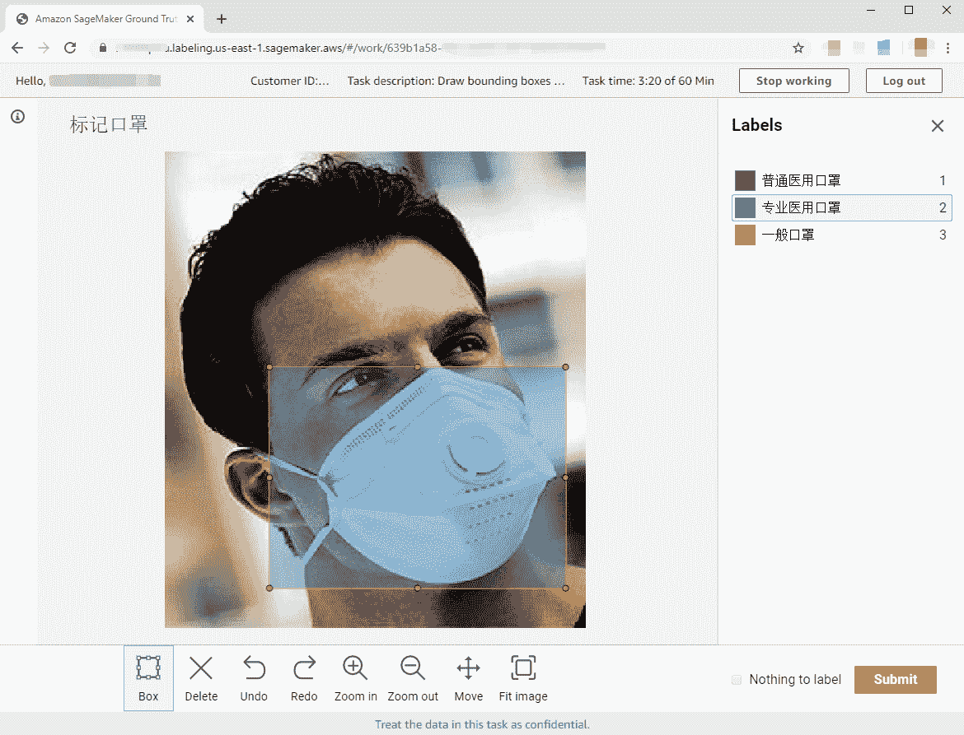Open a new browser tab

[x=222, y=19]
